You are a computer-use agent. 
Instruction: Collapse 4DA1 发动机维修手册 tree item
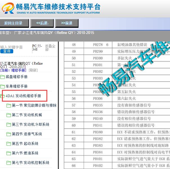(x=23, y=96)
